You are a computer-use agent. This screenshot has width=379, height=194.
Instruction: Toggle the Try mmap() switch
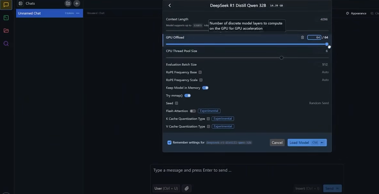[x=188, y=95]
